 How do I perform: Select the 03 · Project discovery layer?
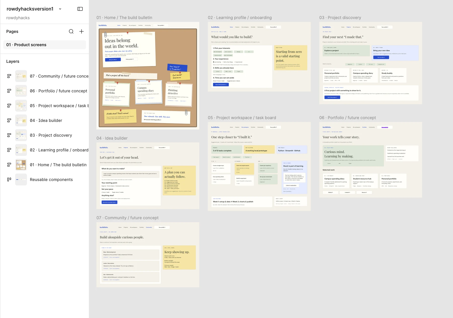coord(51,135)
